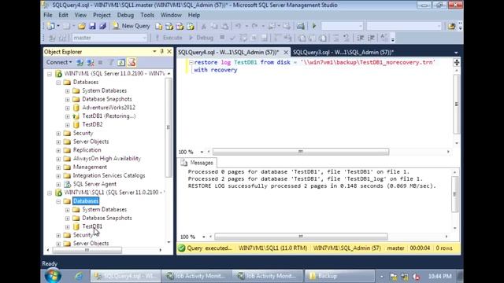504x283 pixels.
Task: Click the green Start play arrow
Action: (314, 26)
